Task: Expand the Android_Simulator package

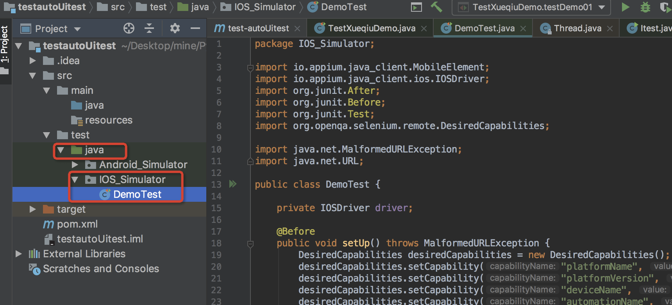Action: [75, 165]
